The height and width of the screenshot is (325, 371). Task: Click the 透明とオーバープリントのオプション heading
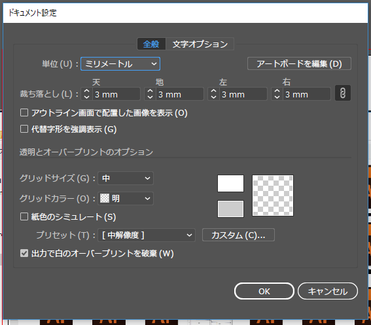click(86, 152)
